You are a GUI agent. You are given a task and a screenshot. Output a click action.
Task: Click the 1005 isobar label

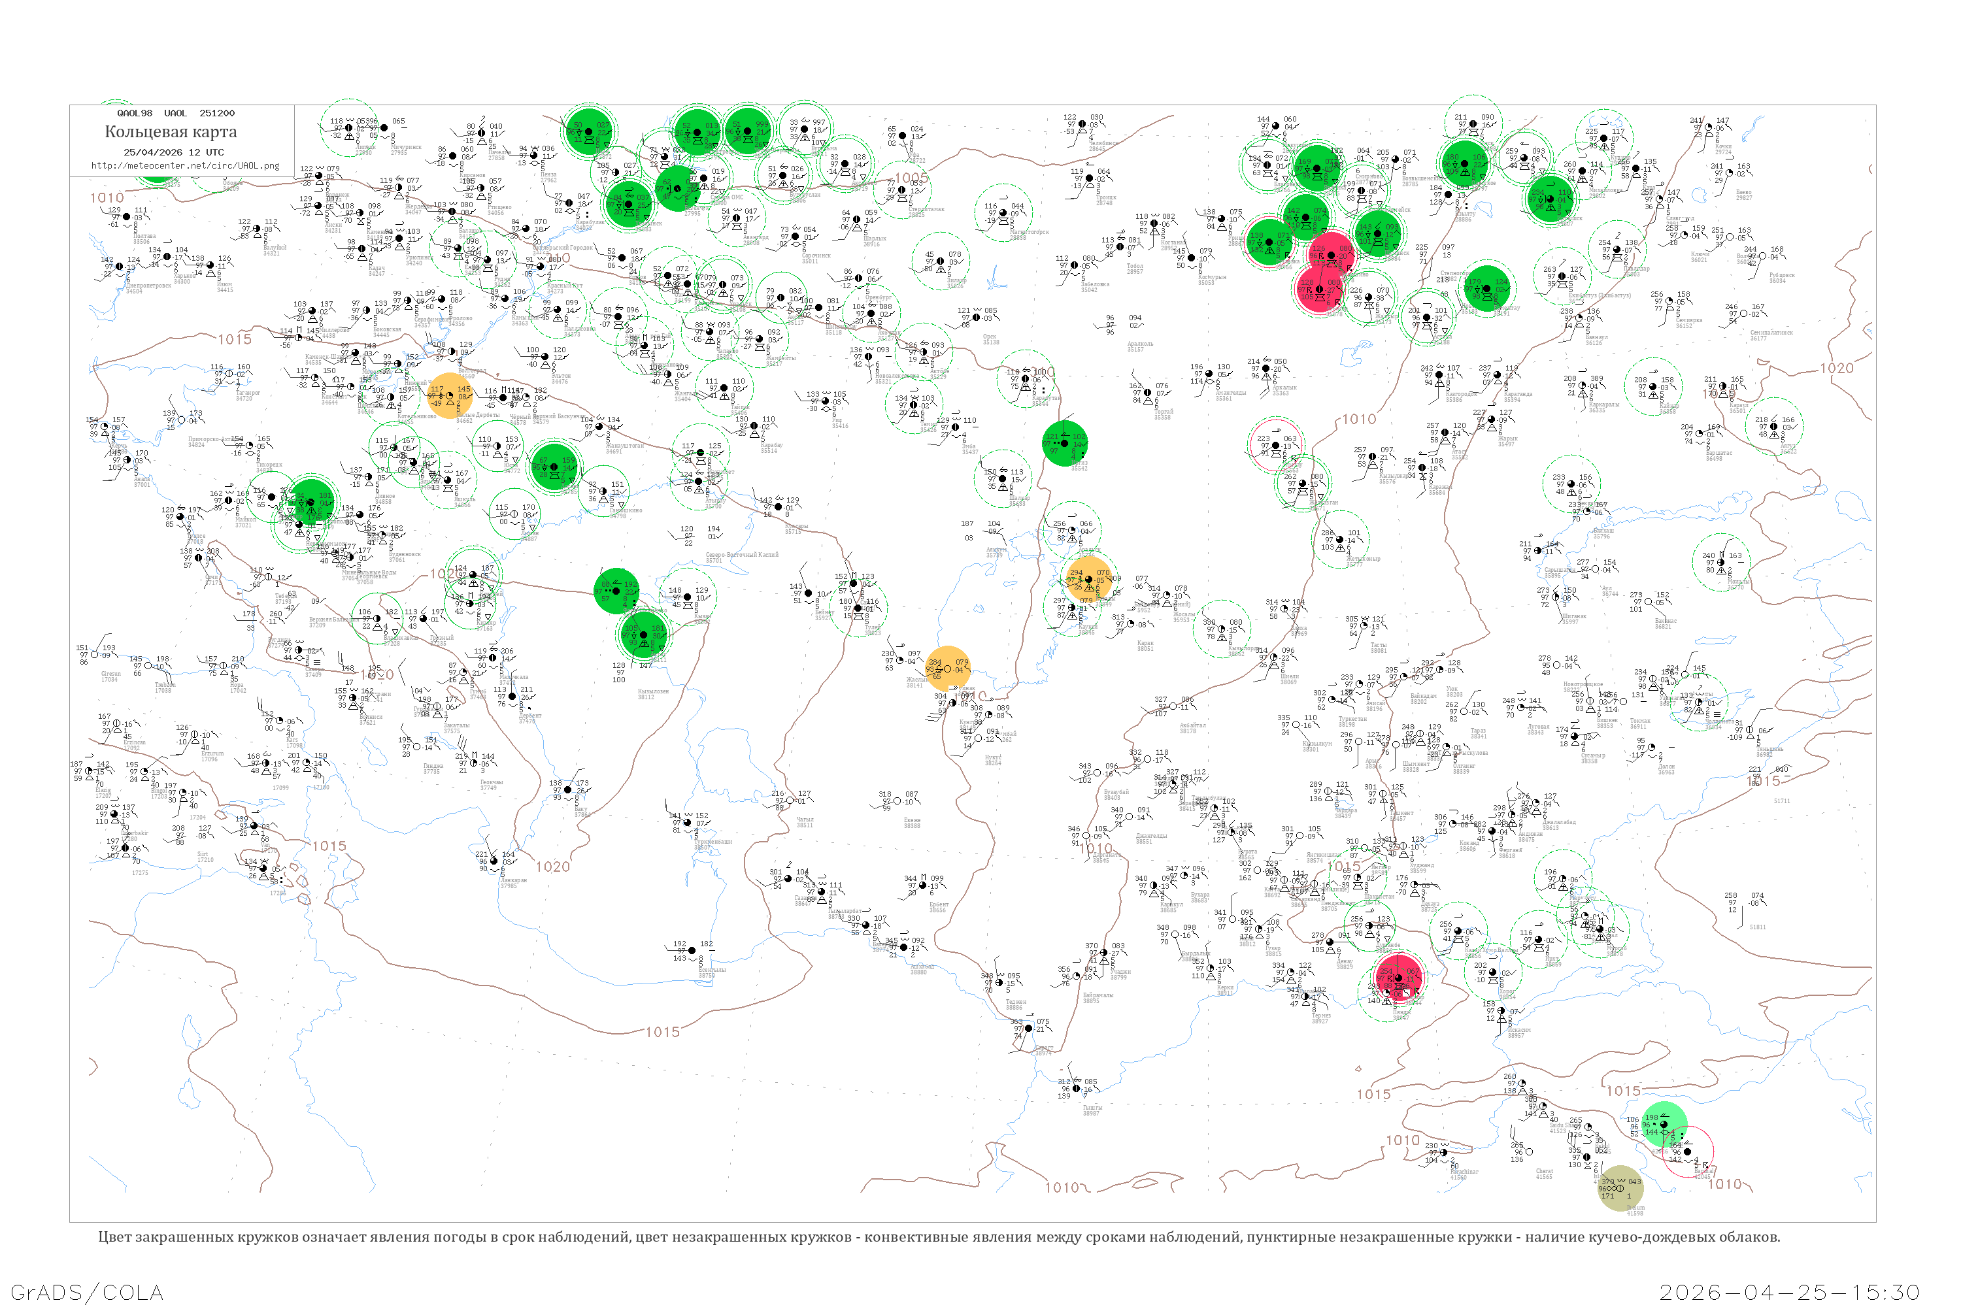(911, 178)
